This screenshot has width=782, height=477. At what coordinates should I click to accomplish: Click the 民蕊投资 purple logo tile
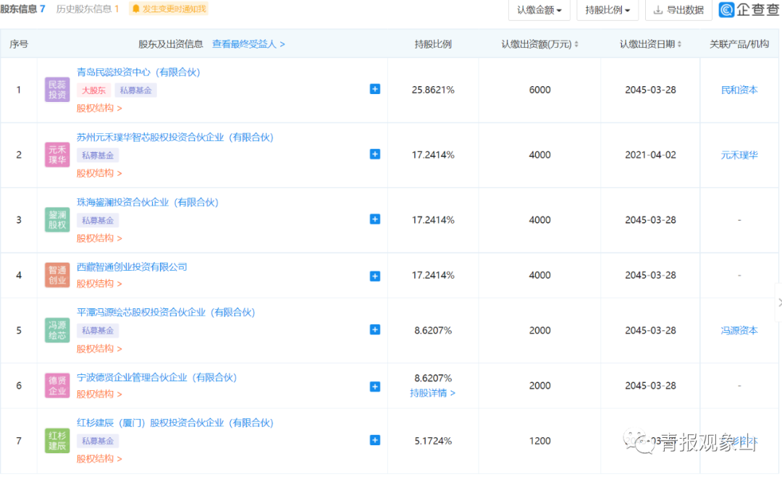tap(57, 90)
